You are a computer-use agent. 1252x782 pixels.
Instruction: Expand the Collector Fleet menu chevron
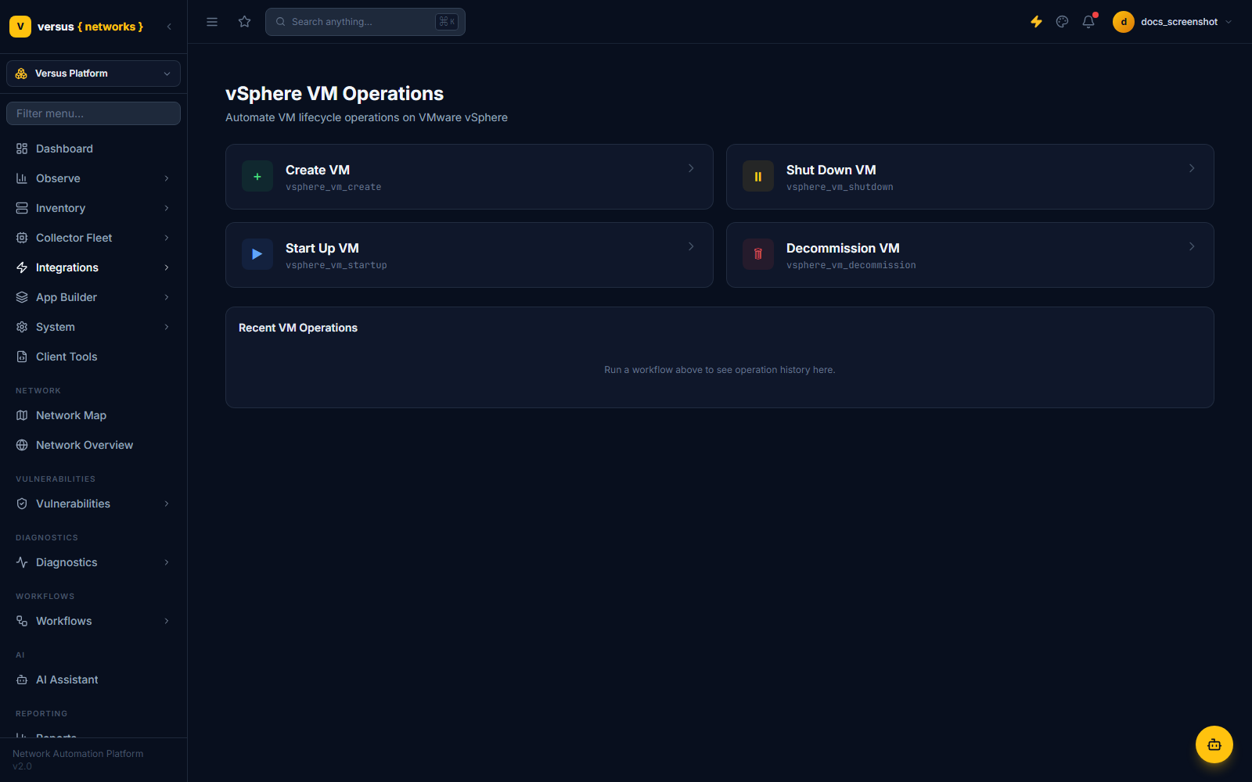pos(167,238)
